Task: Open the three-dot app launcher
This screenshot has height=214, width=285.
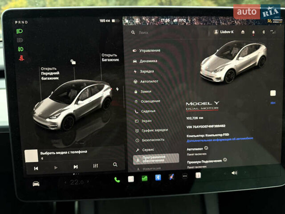Action: 185,176
